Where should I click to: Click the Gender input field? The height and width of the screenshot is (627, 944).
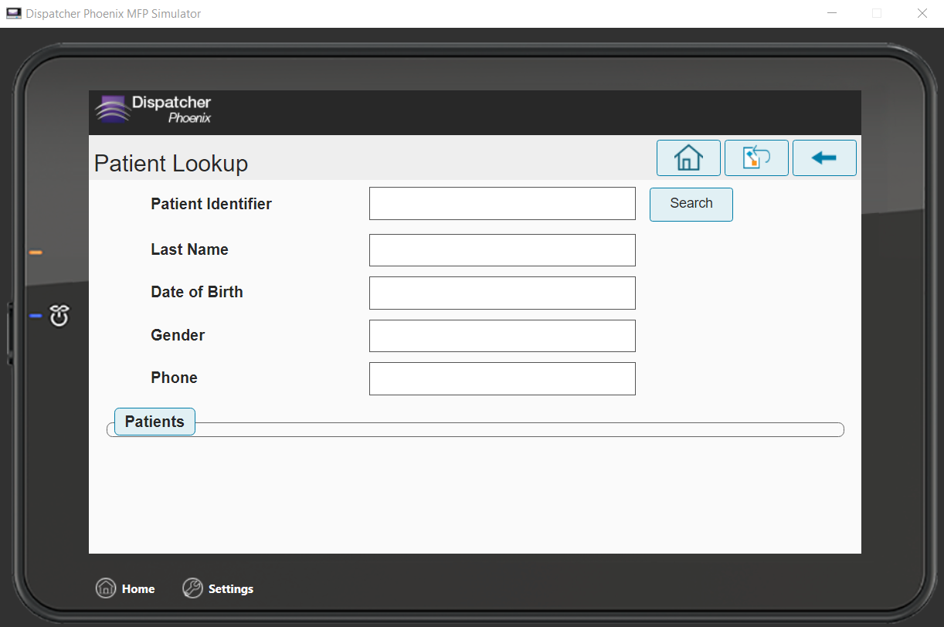tap(502, 336)
